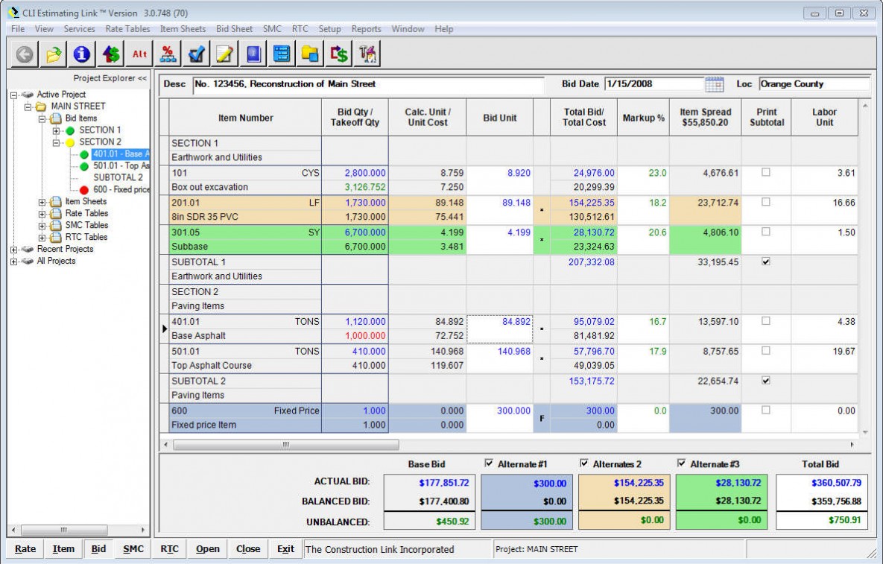Click the SMC Tables folder icon
883x564 pixels.
pyautogui.click(x=57, y=225)
